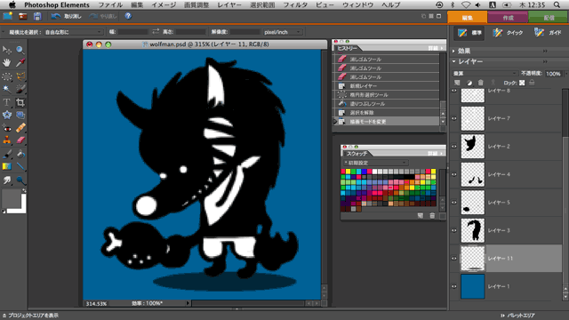Select the Eyedropper tool
The height and width of the screenshot is (320, 569).
pos(20,63)
